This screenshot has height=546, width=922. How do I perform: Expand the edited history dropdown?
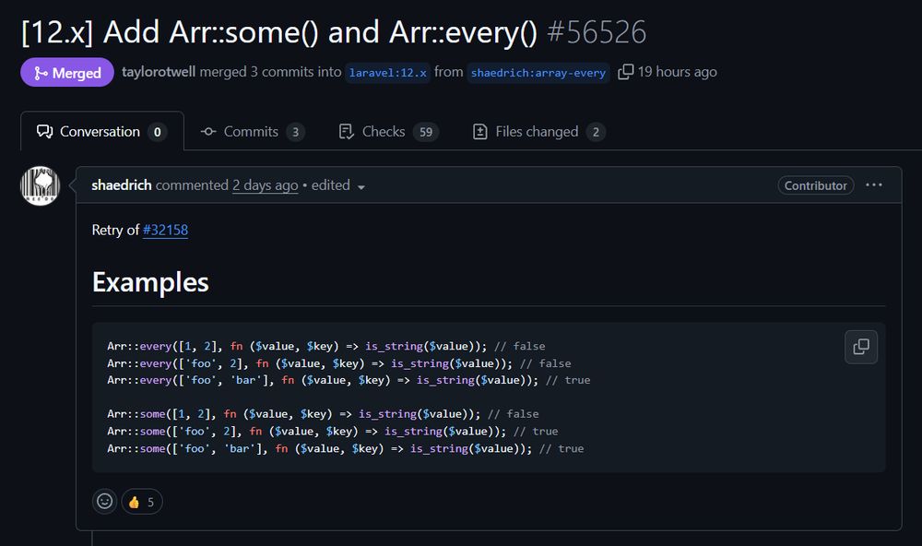338,185
